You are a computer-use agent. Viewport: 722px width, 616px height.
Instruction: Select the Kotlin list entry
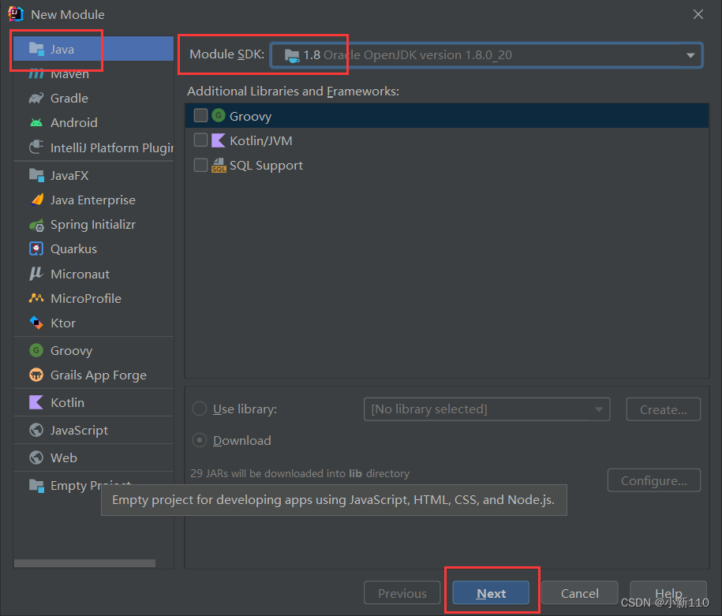coord(93,402)
